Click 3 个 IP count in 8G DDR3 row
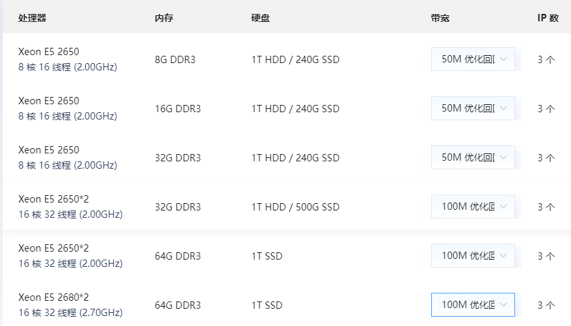This screenshot has width=571, height=326. pos(546,60)
